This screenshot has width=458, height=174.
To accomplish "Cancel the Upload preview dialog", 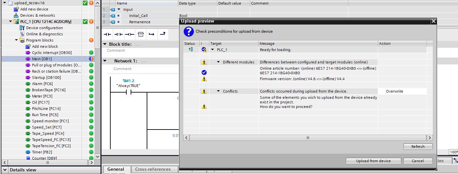I will (x=418, y=161).
